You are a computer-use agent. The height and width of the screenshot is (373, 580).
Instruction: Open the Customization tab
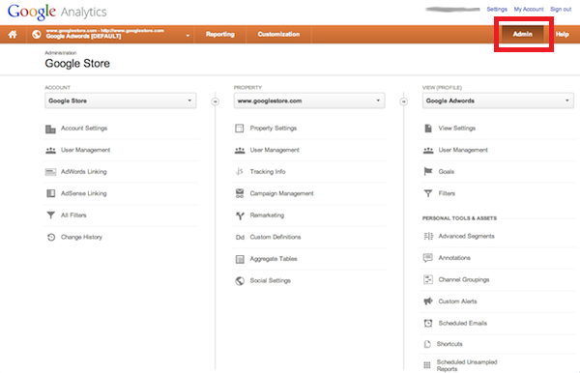point(278,35)
